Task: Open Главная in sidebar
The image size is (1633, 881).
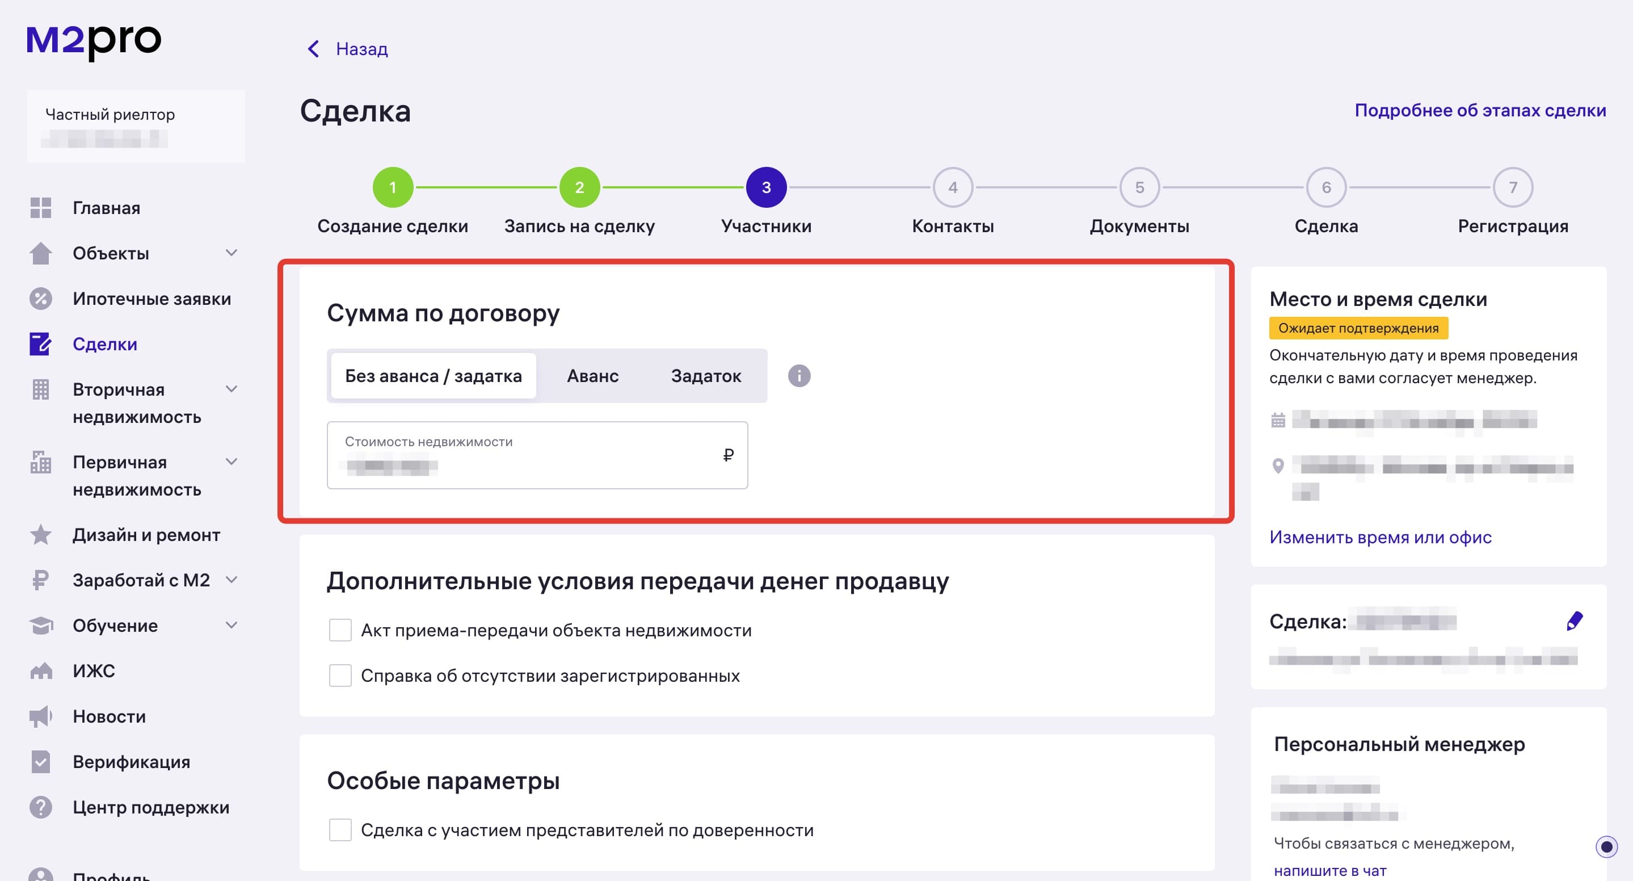Action: pyautogui.click(x=107, y=208)
